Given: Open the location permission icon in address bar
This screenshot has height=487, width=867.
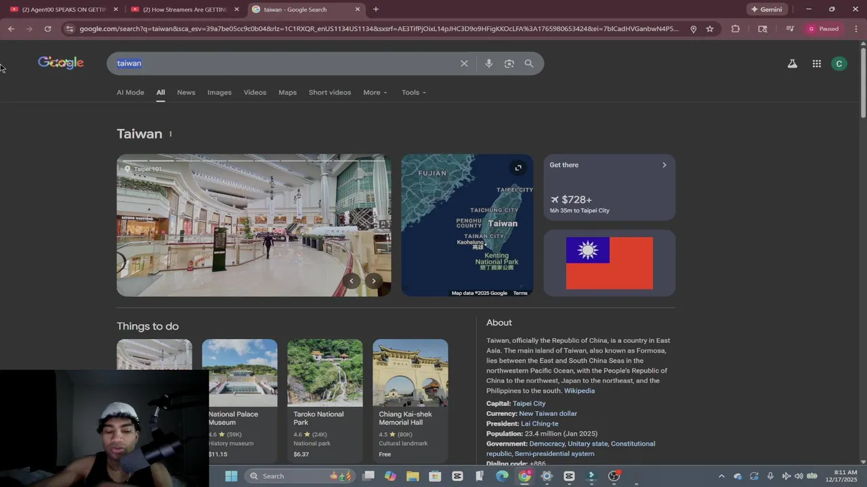Looking at the screenshot, I should click(x=693, y=29).
